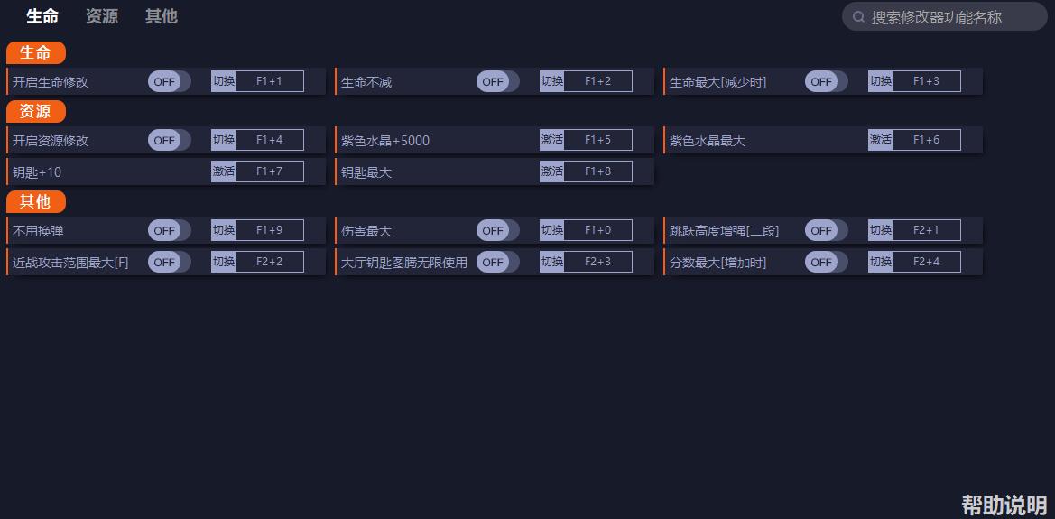Turn on 开启资源修改 switch

170,140
